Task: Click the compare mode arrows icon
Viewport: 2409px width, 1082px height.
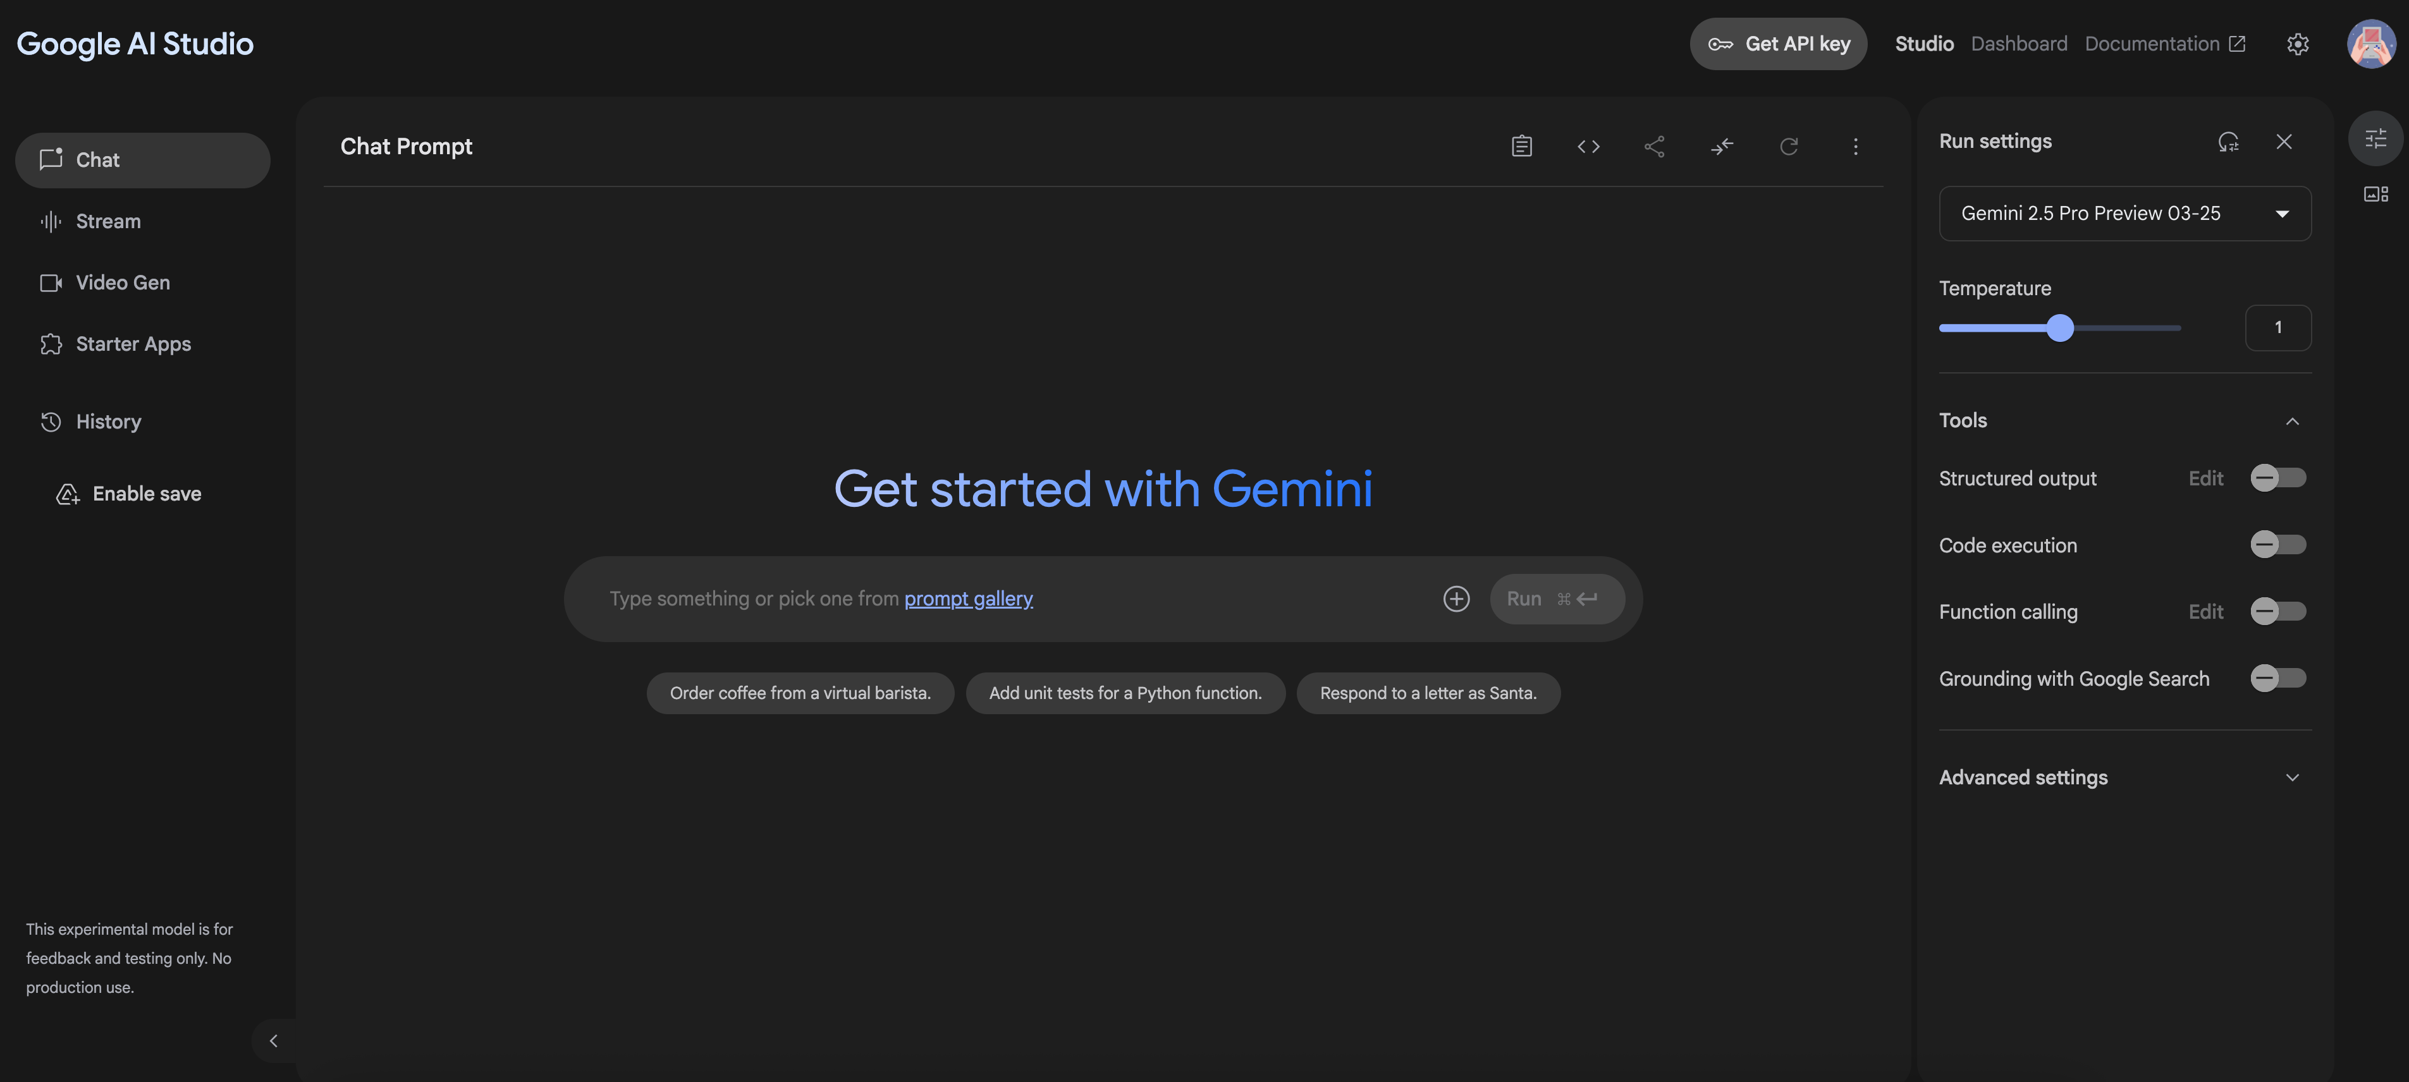Action: (1722, 147)
